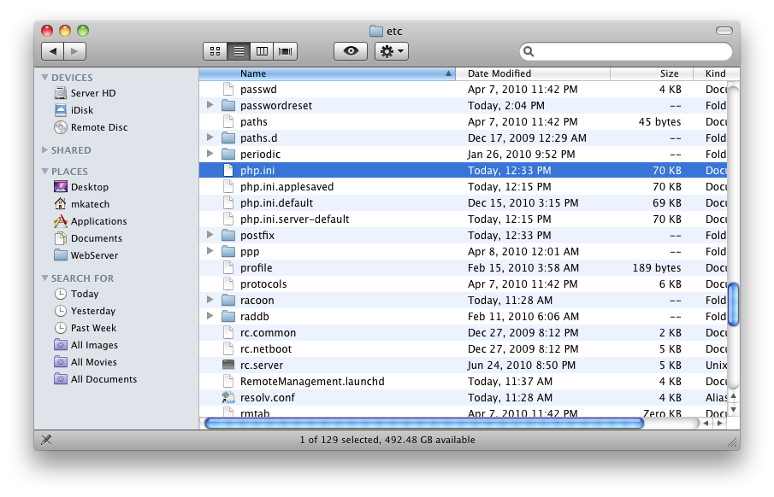The width and height of the screenshot is (774, 497).
Task: Switch to Cover Flow view
Action: tap(286, 51)
